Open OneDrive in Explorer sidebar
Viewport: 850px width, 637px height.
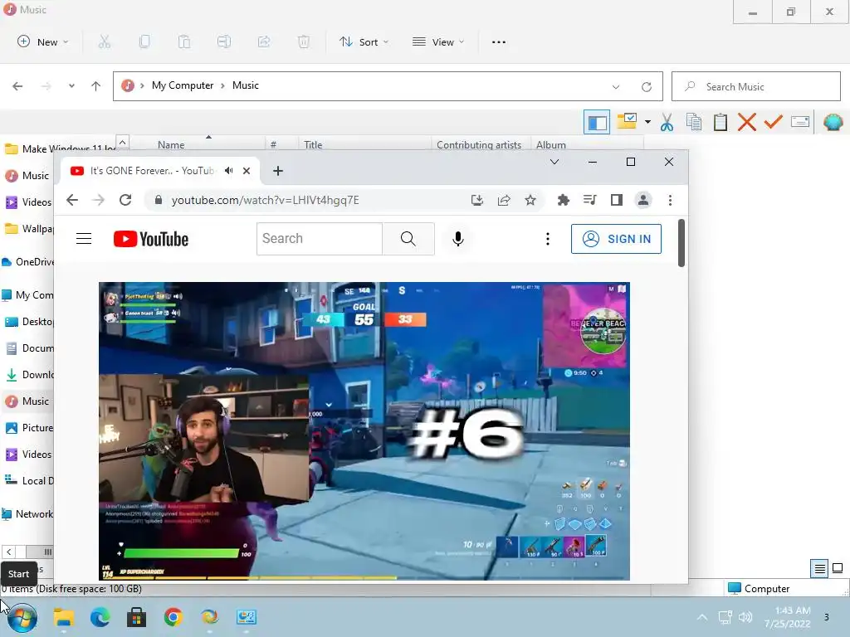[x=28, y=262]
